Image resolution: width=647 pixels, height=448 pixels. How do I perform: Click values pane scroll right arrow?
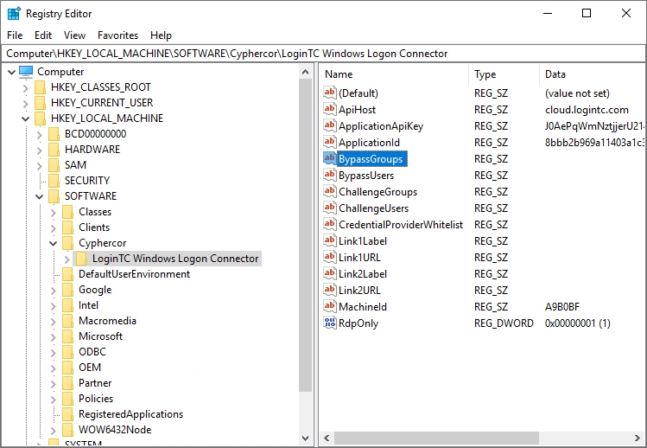[637, 438]
